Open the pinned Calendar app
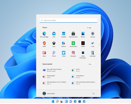Image resolution: width=131 pixels, height=104 pixels. point(64,35)
